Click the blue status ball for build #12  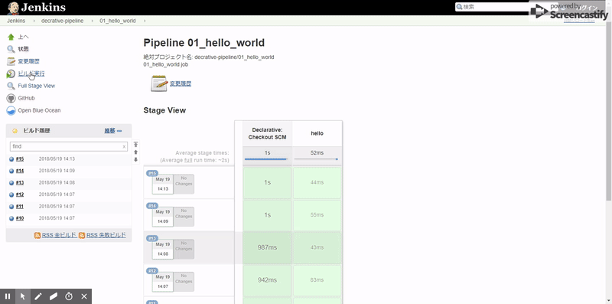[11, 194]
